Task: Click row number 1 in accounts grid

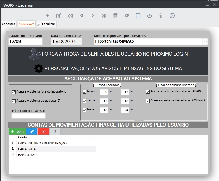Action: point(13,143)
